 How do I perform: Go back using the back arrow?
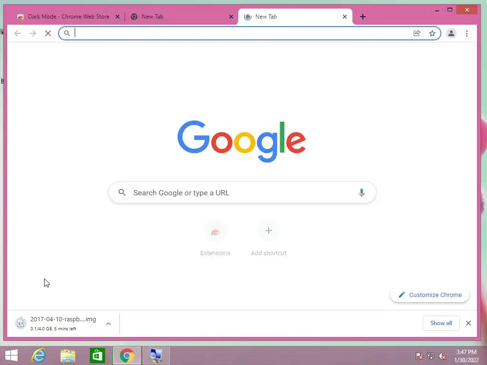18,33
